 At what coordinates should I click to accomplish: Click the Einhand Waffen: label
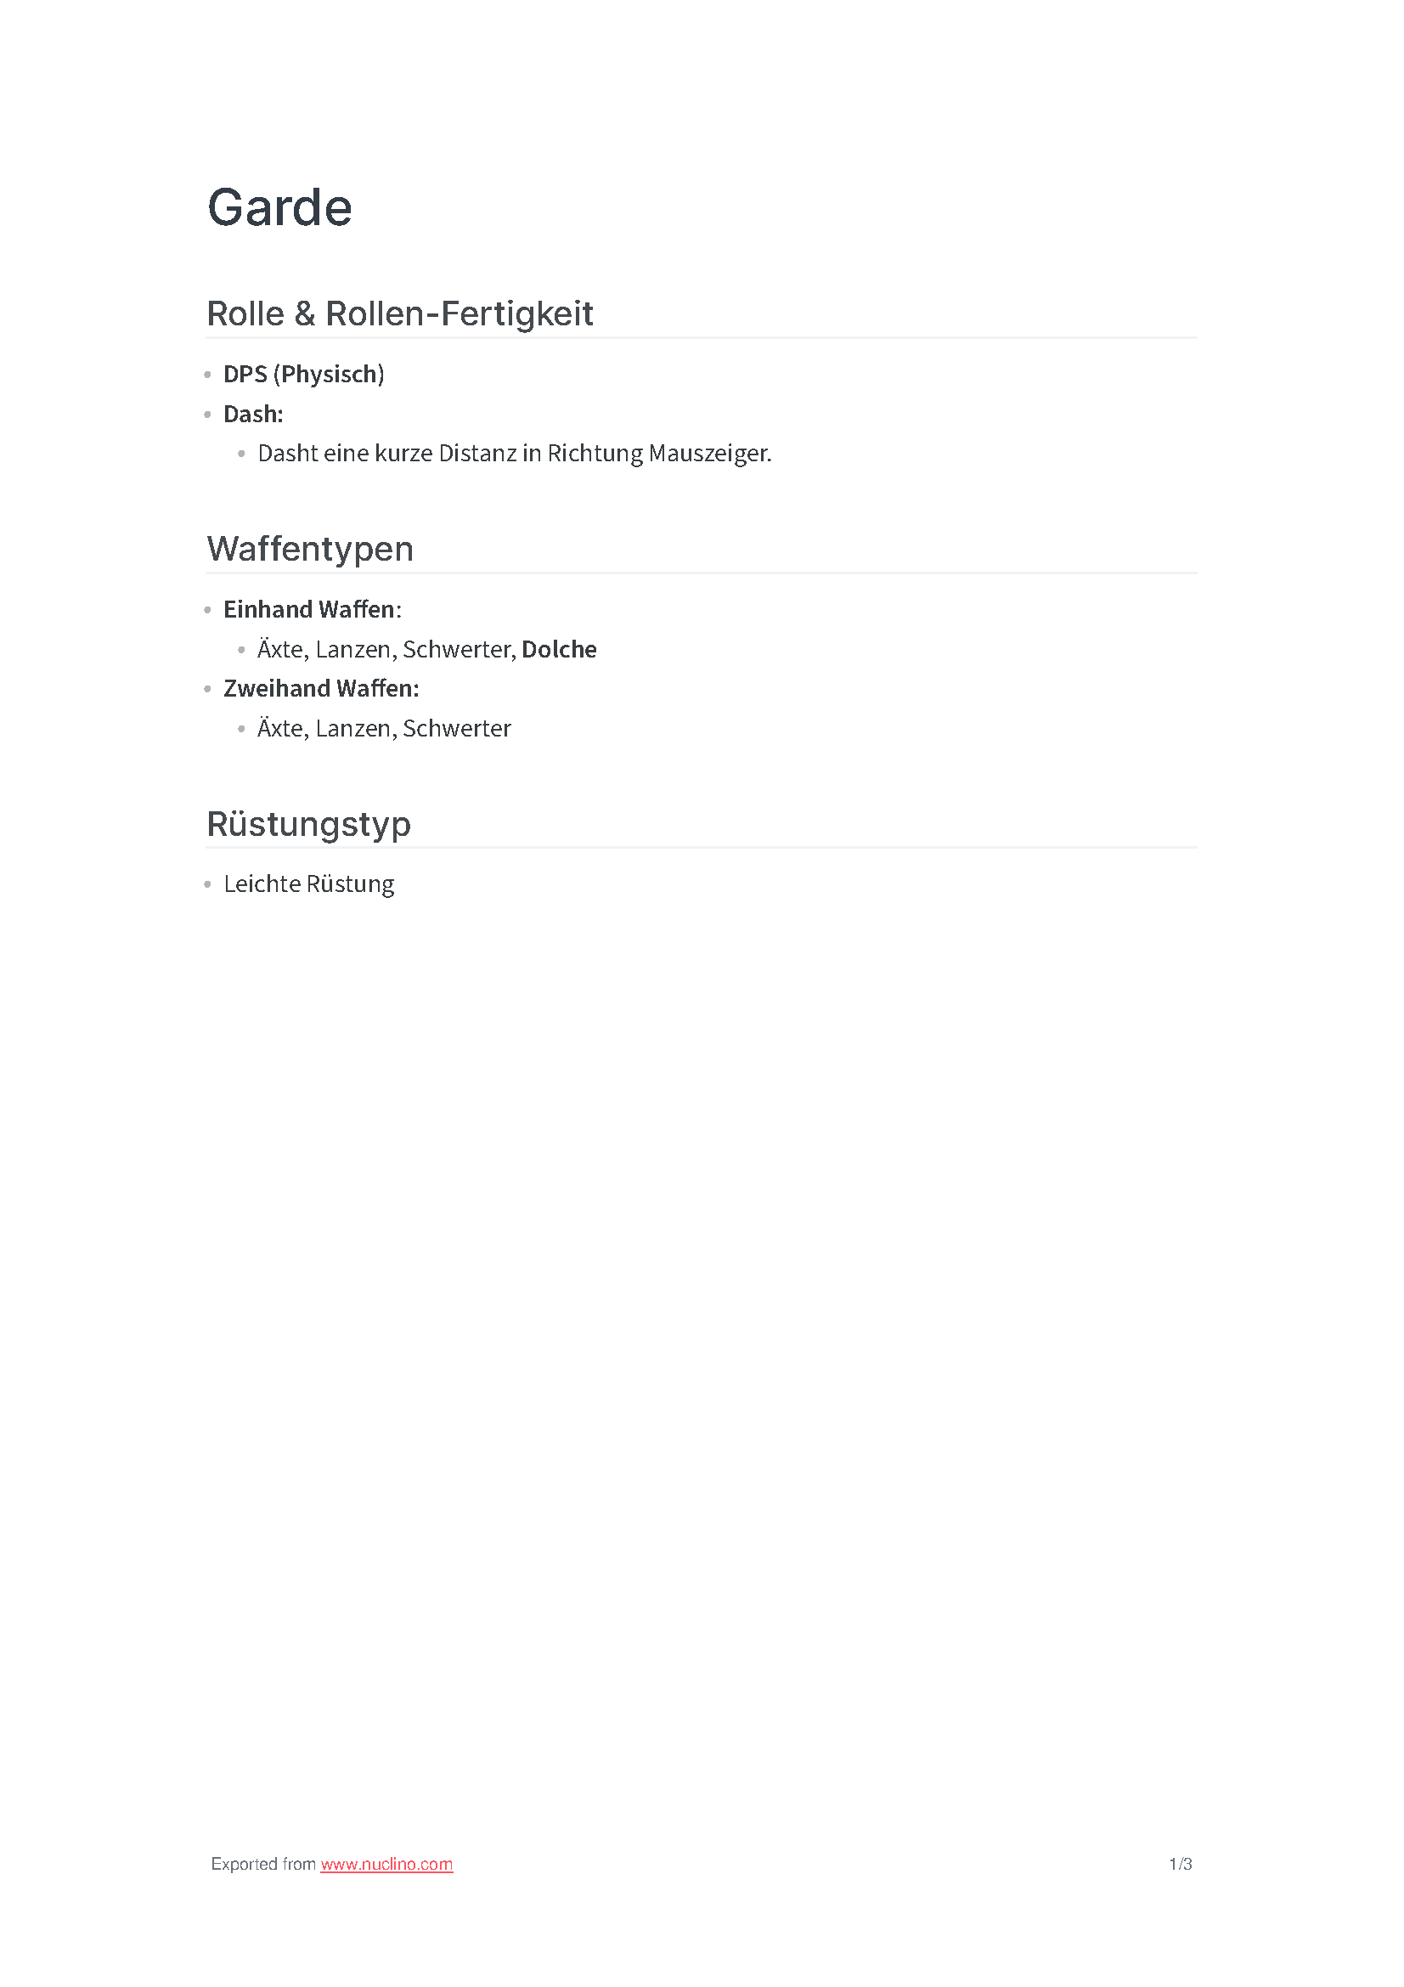pos(313,609)
